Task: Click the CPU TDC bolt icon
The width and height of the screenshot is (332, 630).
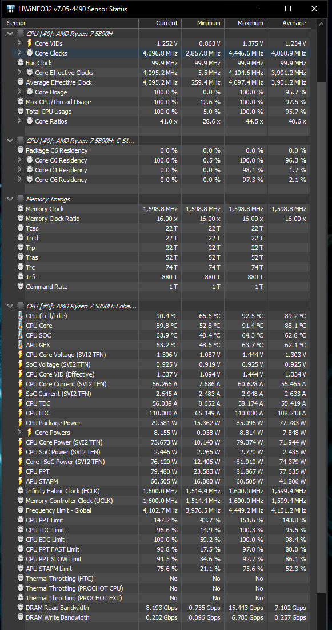Action: pyautogui.click(x=21, y=403)
